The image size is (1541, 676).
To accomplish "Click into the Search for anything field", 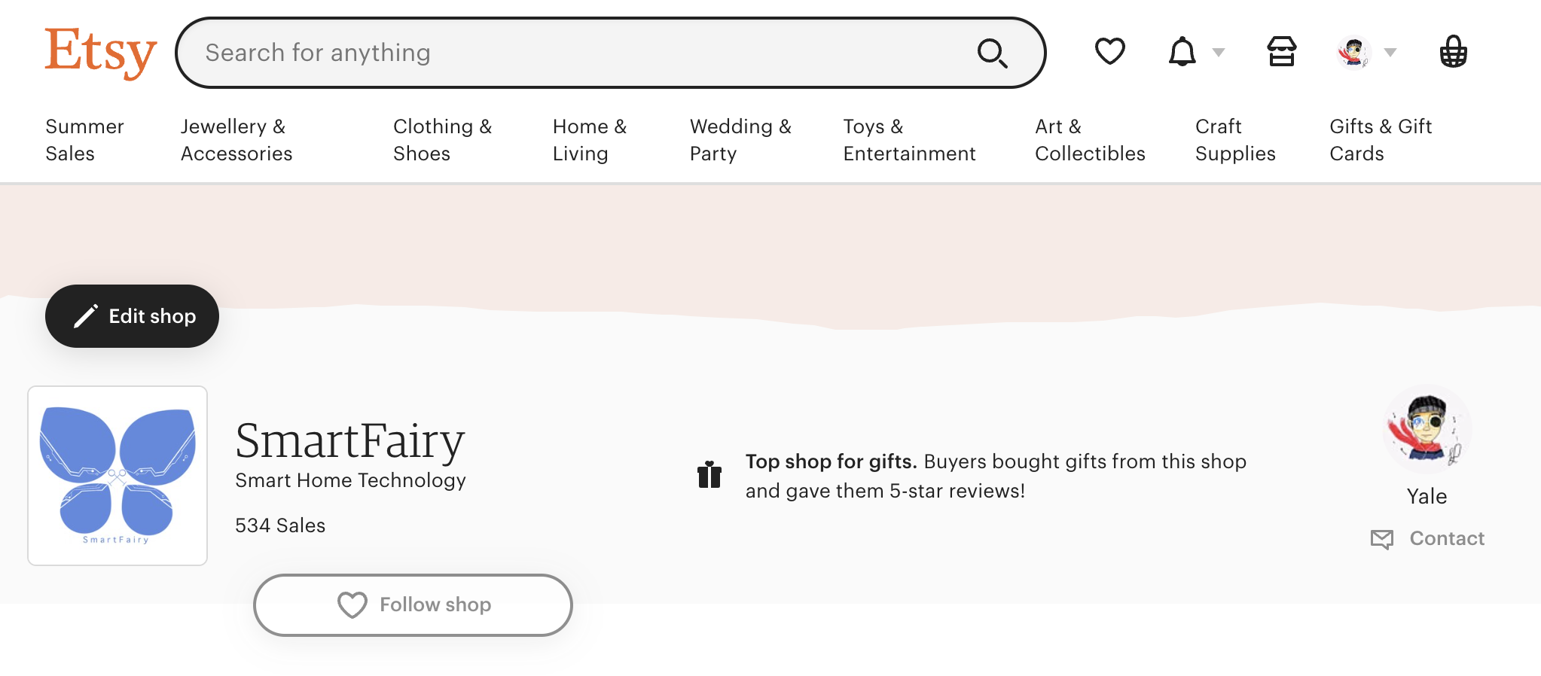I will pos(572,53).
